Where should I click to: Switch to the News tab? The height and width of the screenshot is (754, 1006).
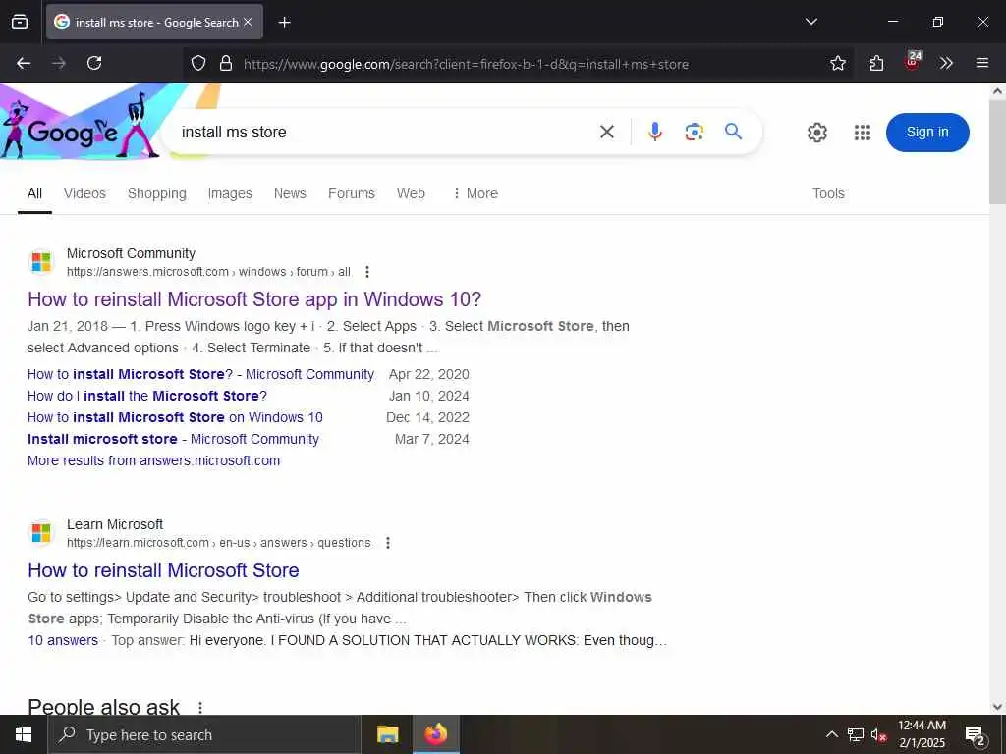coord(290,193)
